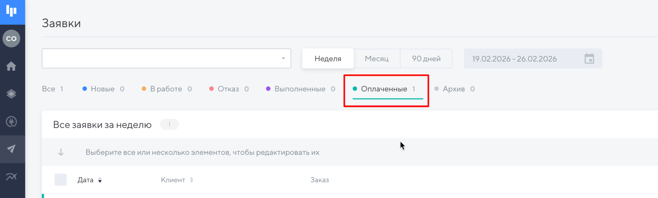Switch to the Оплаченные tab
The width and height of the screenshot is (658, 198).
pos(384,89)
